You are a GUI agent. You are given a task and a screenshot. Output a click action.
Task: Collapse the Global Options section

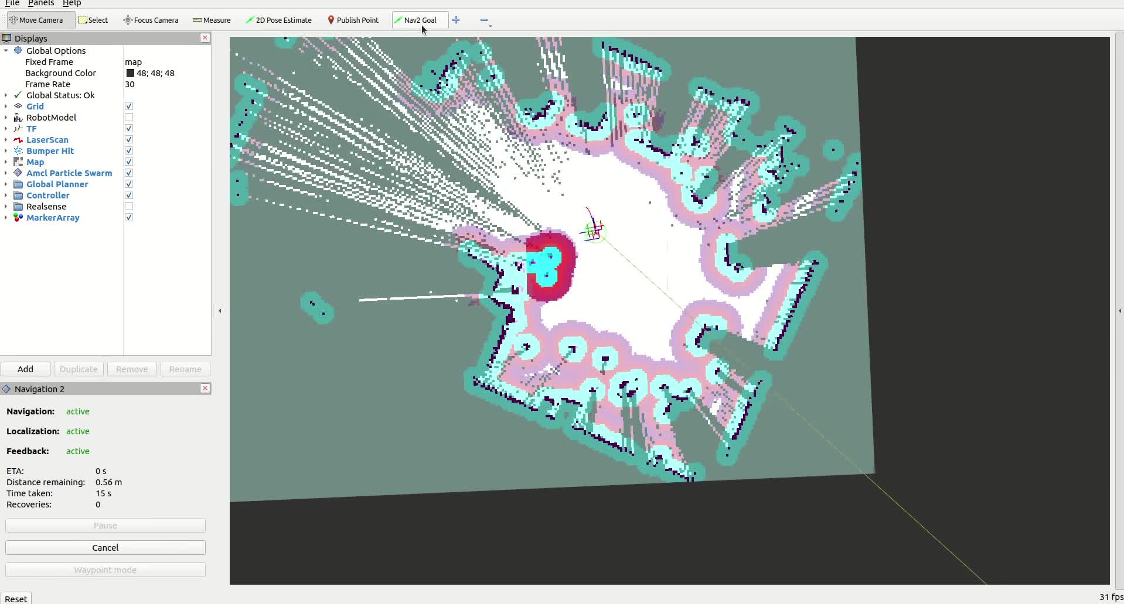pyautogui.click(x=6, y=50)
